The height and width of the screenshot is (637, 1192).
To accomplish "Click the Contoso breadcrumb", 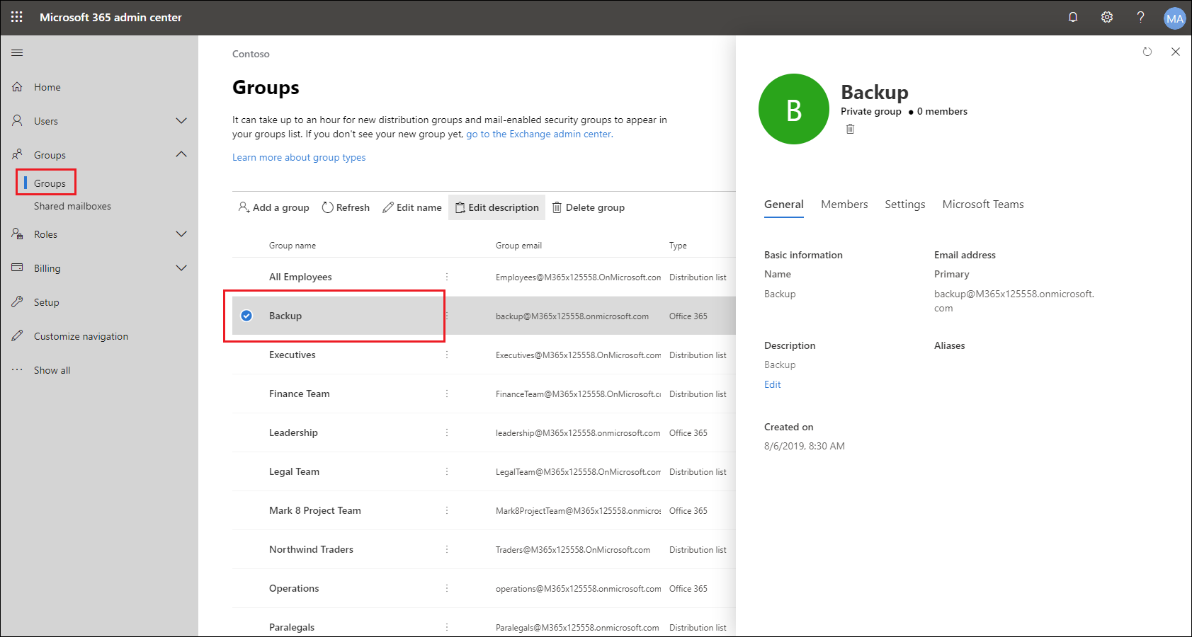I will 251,54.
